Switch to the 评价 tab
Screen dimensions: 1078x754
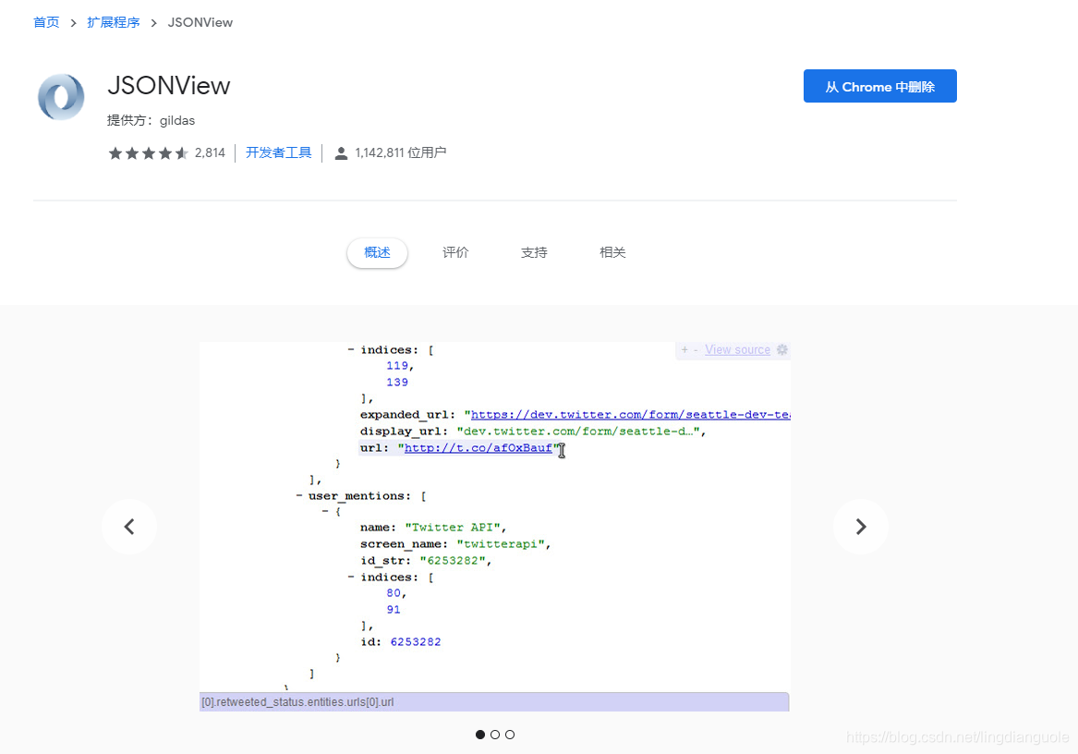(455, 252)
